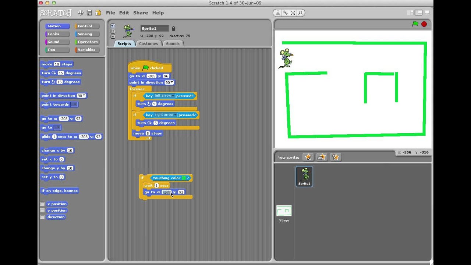Set rotation style to don't rotate
The height and width of the screenshot is (265, 471).
coord(113,36)
